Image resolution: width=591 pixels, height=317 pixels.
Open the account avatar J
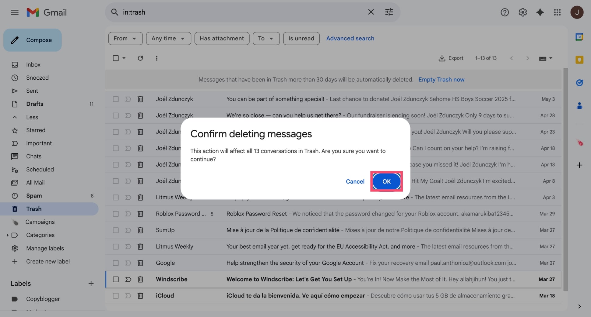(x=577, y=12)
